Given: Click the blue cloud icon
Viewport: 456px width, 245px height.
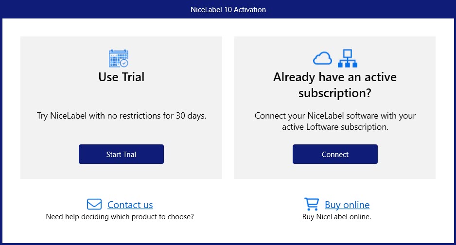Looking at the screenshot, I should [x=322, y=58].
